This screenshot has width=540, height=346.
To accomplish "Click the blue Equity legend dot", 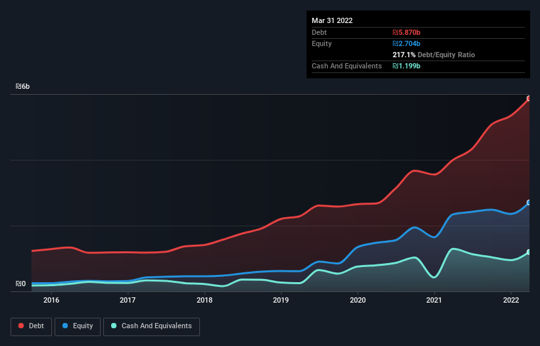I will (65, 326).
